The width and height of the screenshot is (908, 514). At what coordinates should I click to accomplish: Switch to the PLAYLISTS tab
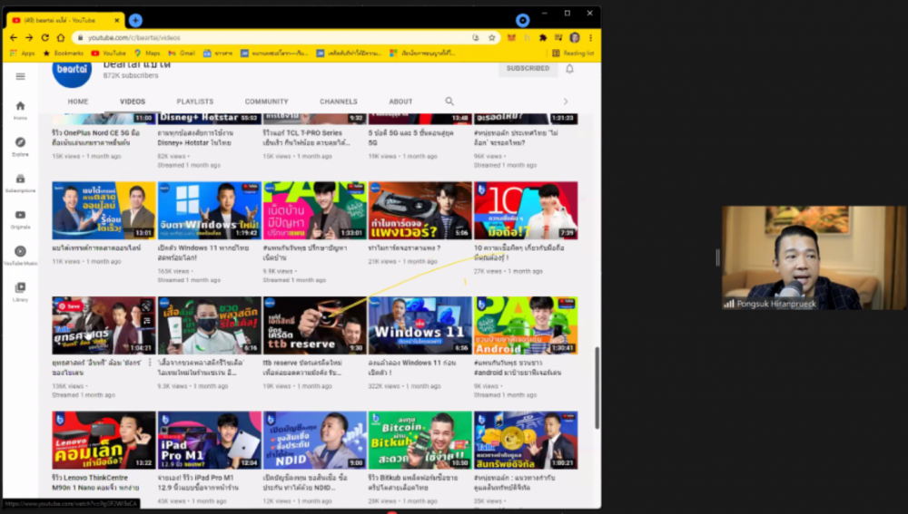(x=195, y=102)
